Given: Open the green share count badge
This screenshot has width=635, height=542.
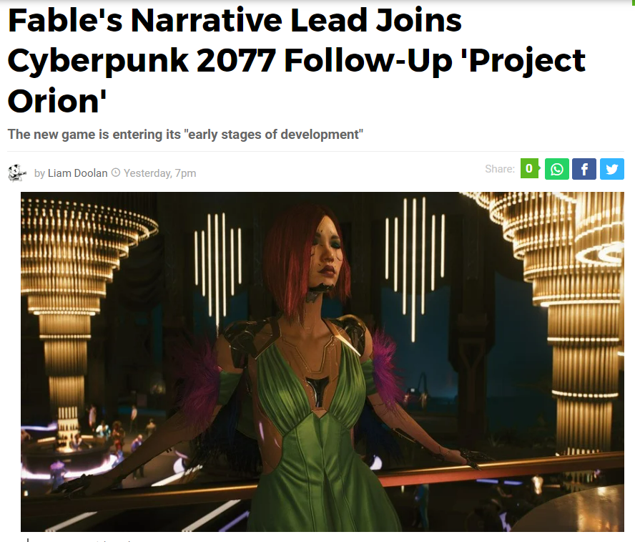Looking at the screenshot, I should (x=530, y=168).
